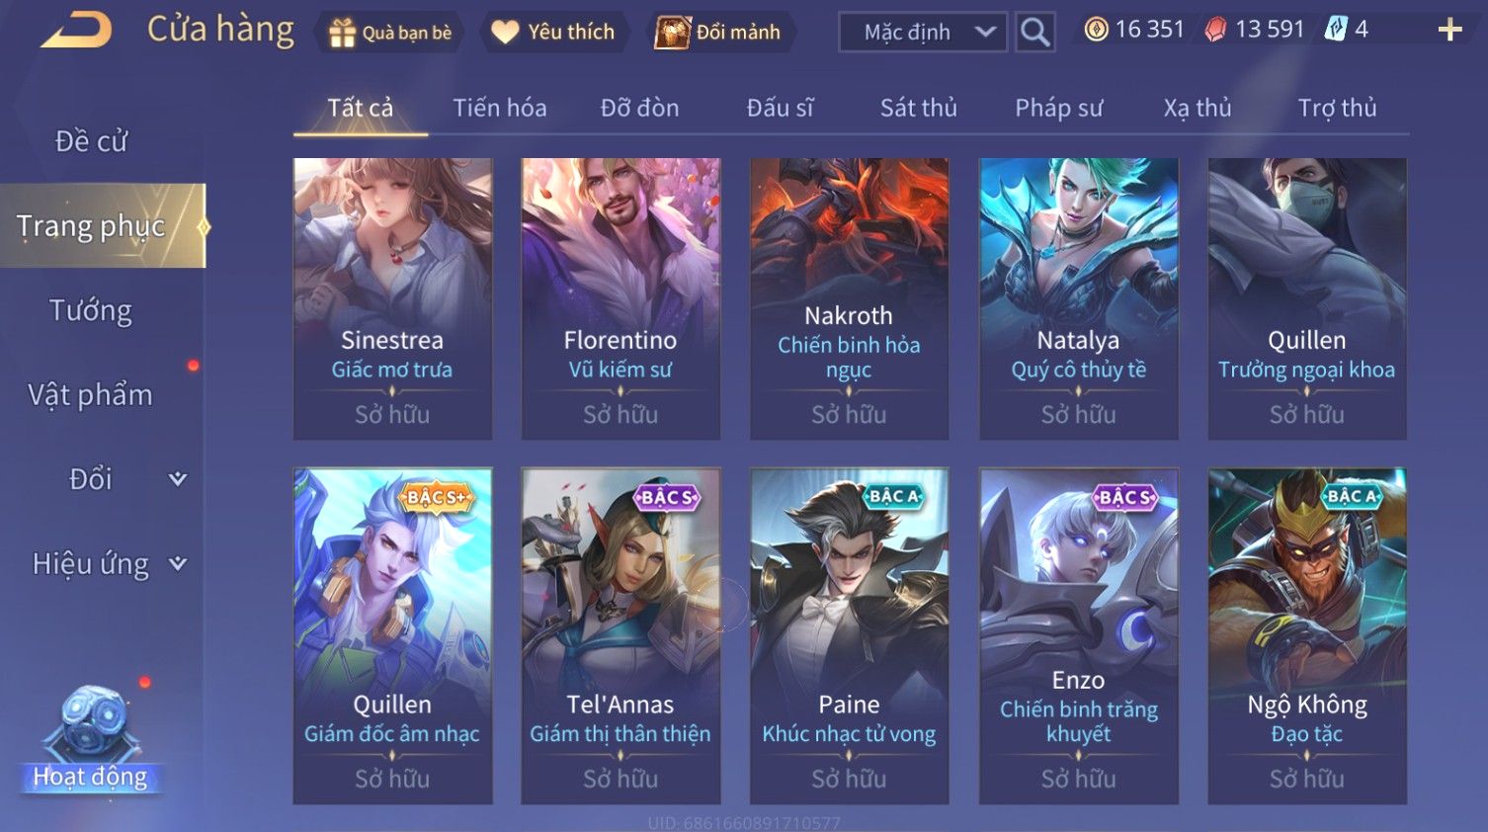
Task: Open Đổi mảnh fragment exchange icon
Action: coord(672,32)
